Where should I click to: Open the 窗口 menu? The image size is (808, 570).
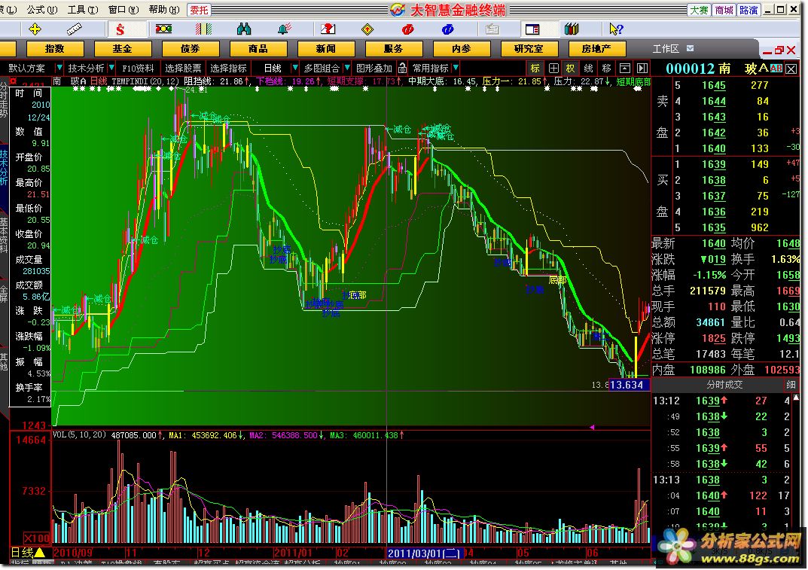coord(123,9)
